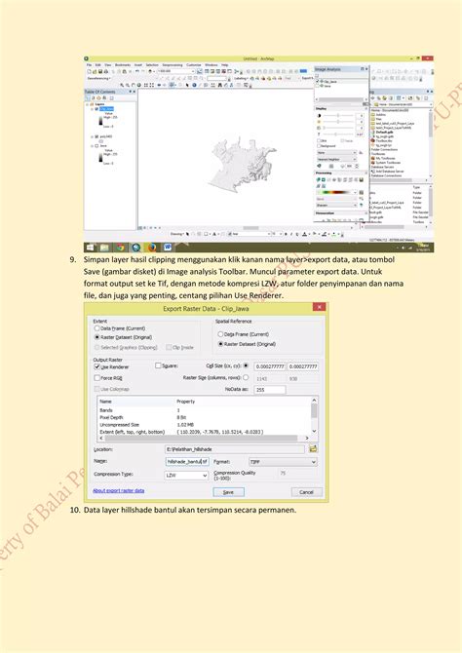Close the Image Analysis window
The image size is (462, 653).
point(366,69)
